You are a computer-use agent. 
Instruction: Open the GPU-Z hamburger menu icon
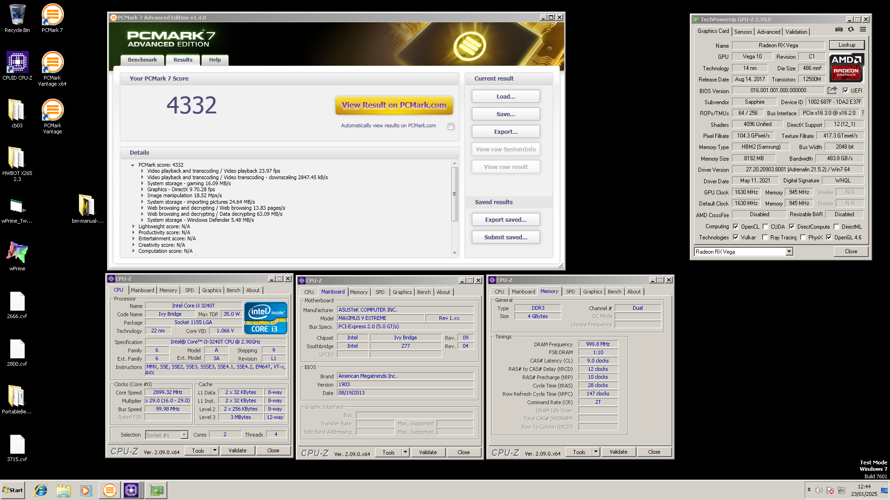pyautogui.click(x=863, y=30)
